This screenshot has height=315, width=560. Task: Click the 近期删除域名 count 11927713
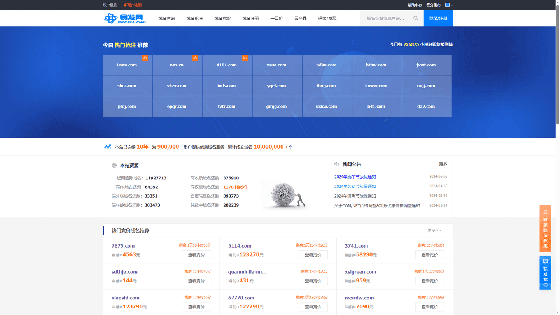coord(156,178)
